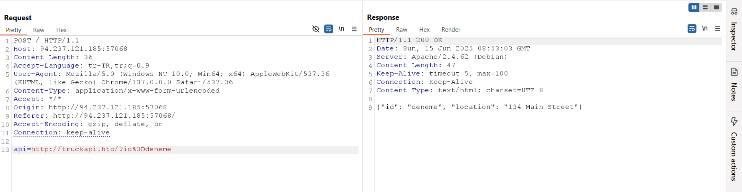This screenshot has height=192, width=742.
Task: Select Response Raw tab
Action: (401, 30)
